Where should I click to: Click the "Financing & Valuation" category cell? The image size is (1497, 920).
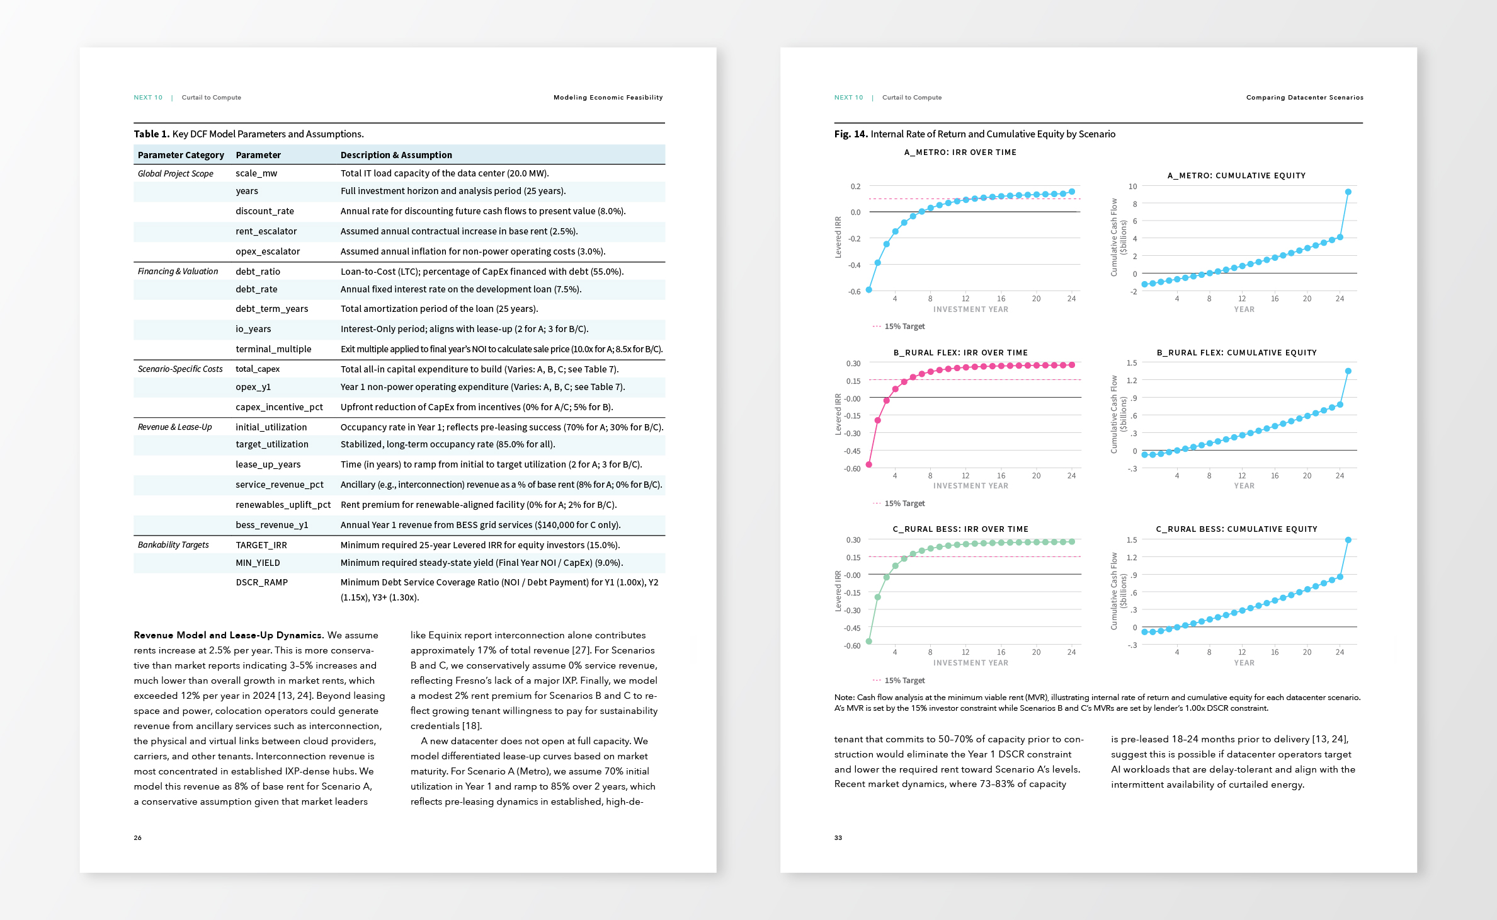point(178,272)
